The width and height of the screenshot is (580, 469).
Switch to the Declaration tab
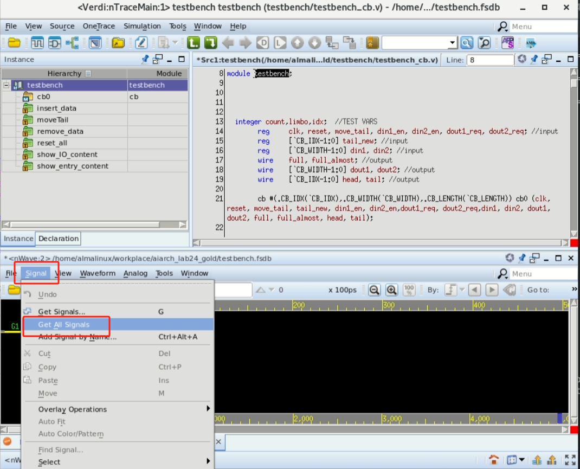point(59,239)
